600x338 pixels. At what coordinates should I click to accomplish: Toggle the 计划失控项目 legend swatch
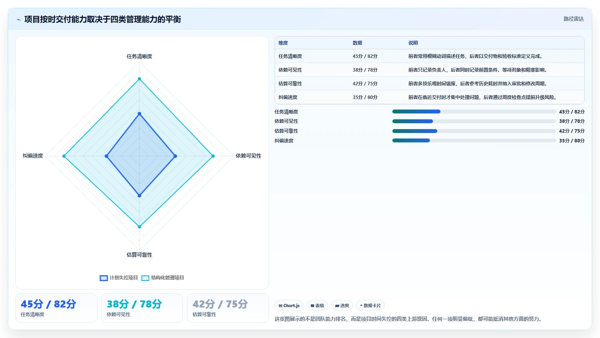(x=104, y=278)
